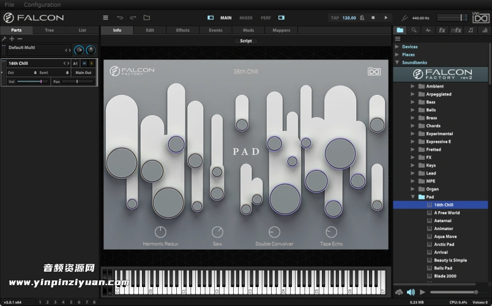
Task: Click the Script button
Action: click(246, 41)
